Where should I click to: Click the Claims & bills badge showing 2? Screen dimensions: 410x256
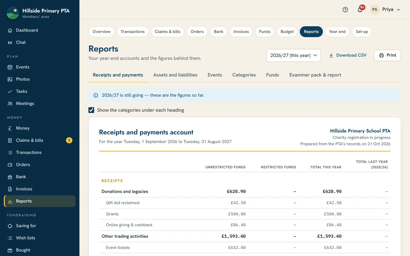pos(69,140)
